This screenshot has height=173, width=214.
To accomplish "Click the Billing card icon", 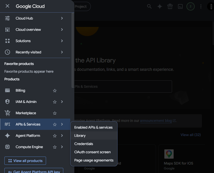I will pos(7,90).
